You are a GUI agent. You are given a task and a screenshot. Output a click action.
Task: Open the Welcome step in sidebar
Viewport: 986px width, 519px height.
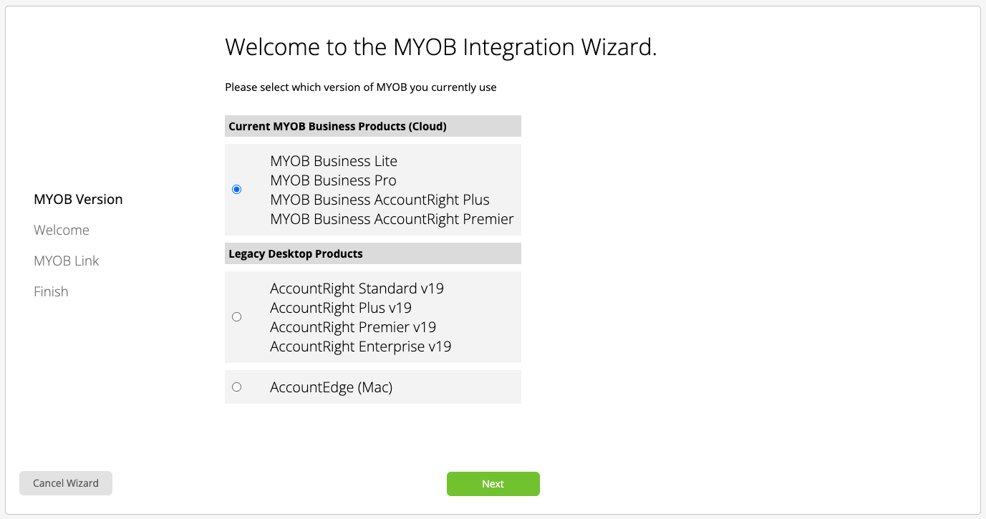click(62, 230)
